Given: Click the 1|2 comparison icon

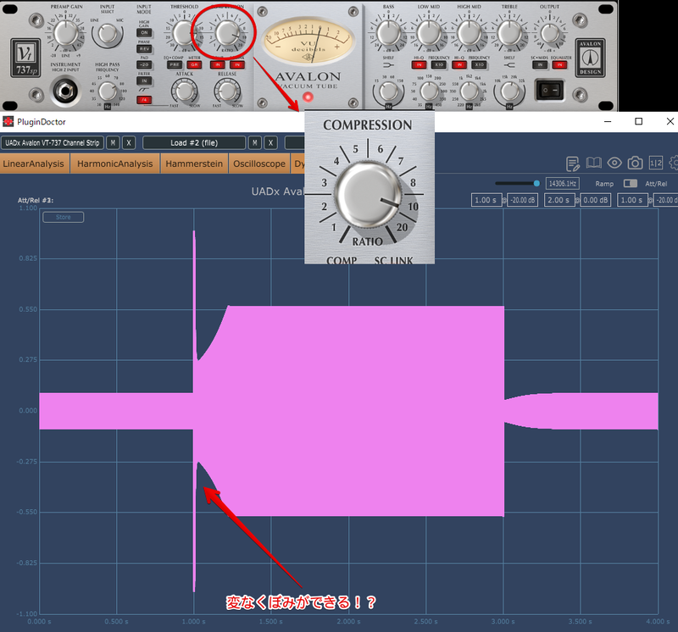Looking at the screenshot, I should tap(655, 163).
